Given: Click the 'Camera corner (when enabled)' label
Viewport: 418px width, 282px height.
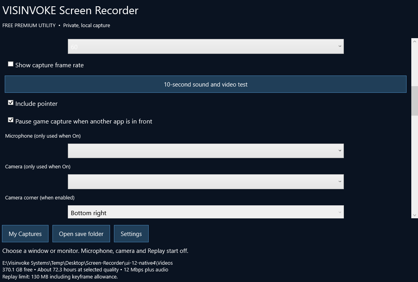Looking at the screenshot, I should [x=40, y=197].
